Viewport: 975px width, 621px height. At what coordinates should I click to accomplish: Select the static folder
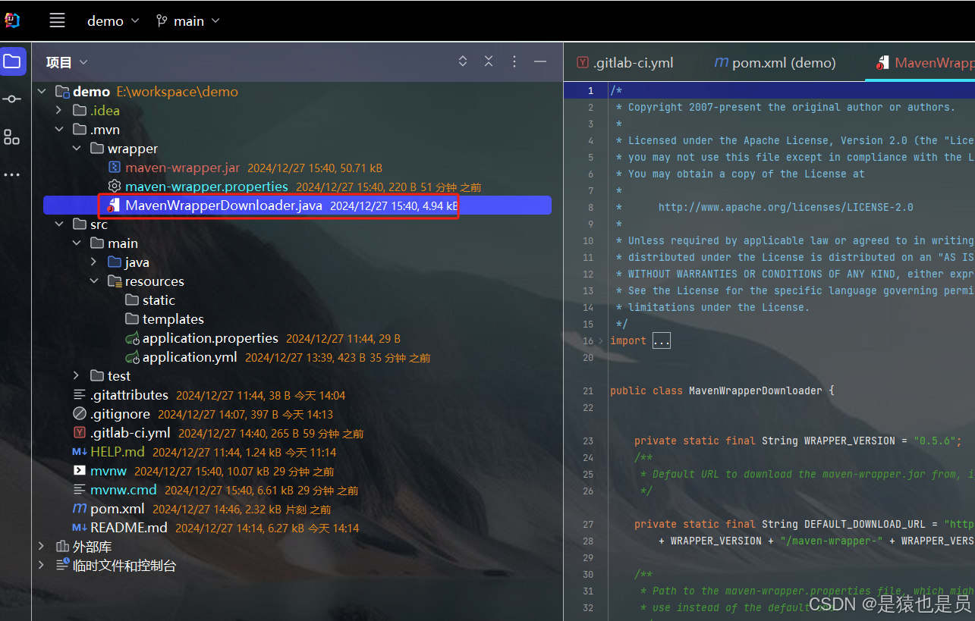(x=159, y=300)
